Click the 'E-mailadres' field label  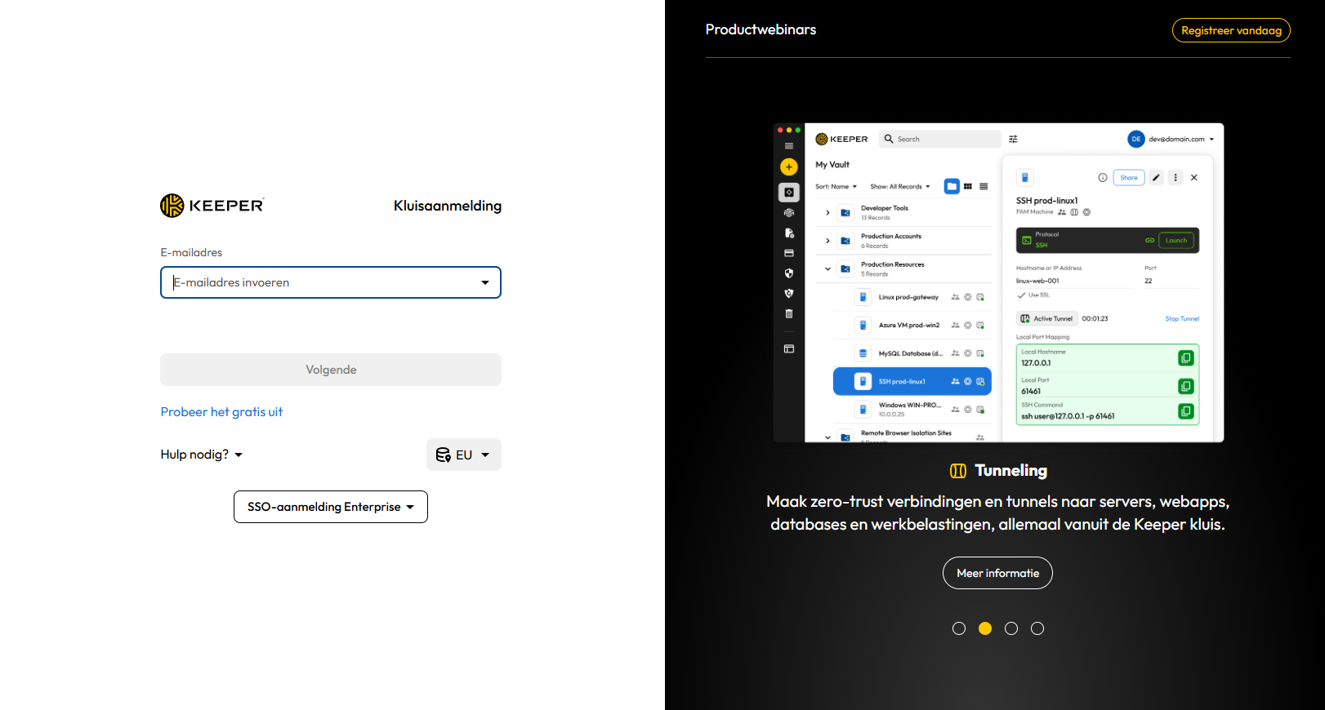point(191,253)
